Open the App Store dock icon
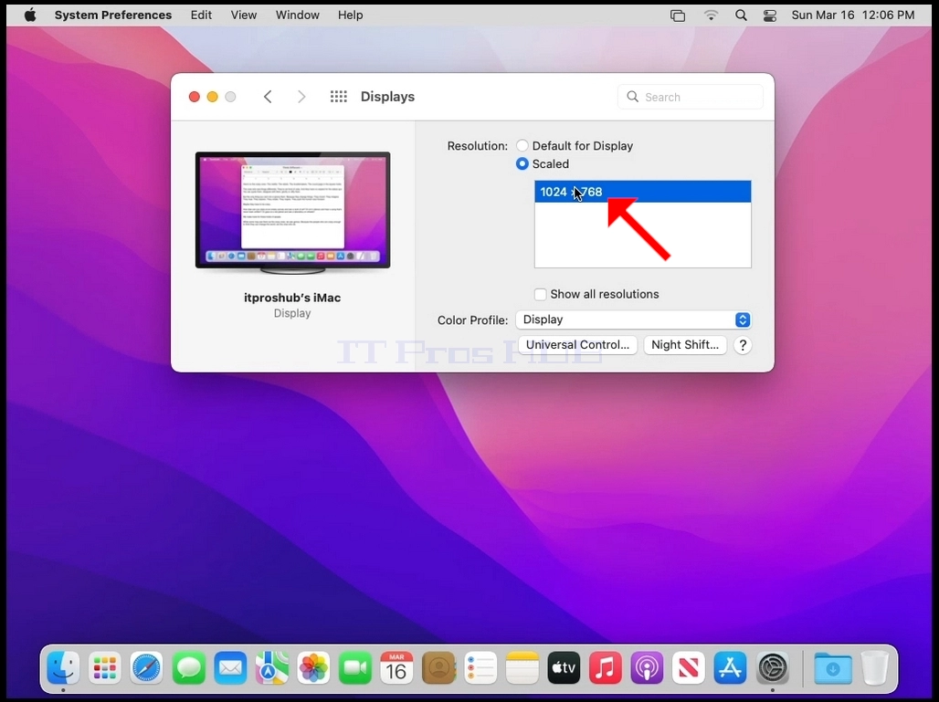Screen dimensions: 939x702 pyautogui.click(x=730, y=668)
